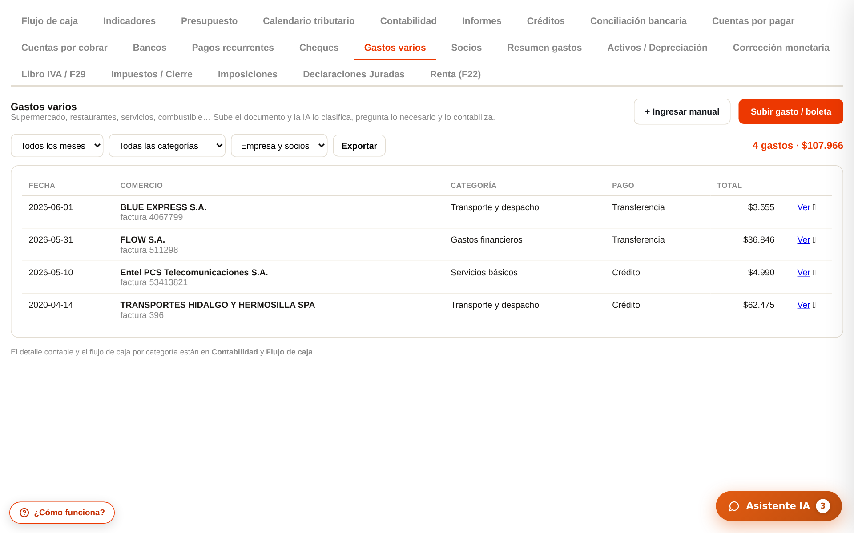Open the Libro IVA / F29 tab
The image size is (854, 533).
click(x=53, y=74)
